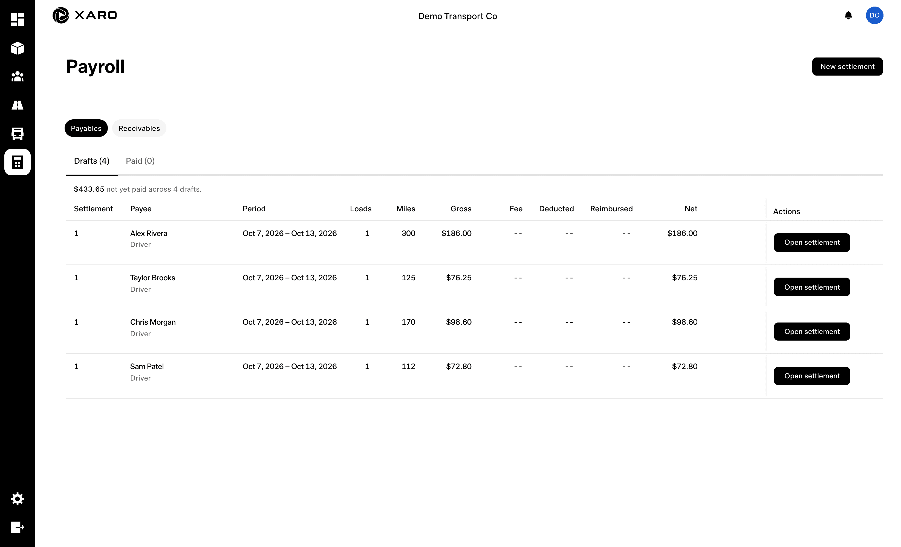Open settlement for Alex Rivera
This screenshot has width=901, height=547.
pos(812,242)
